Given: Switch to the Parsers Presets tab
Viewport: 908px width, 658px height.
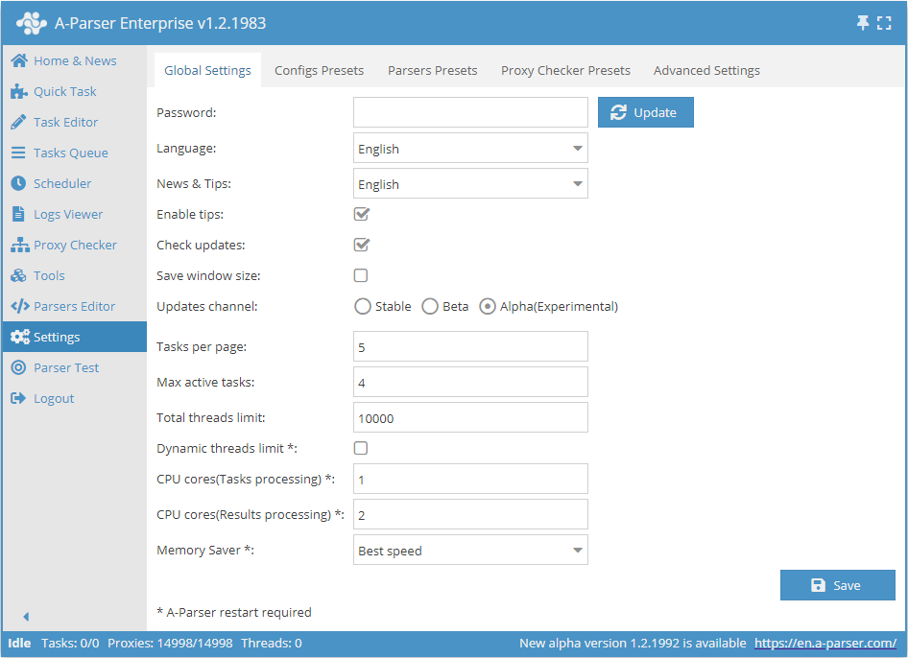Looking at the screenshot, I should click(432, 70).
